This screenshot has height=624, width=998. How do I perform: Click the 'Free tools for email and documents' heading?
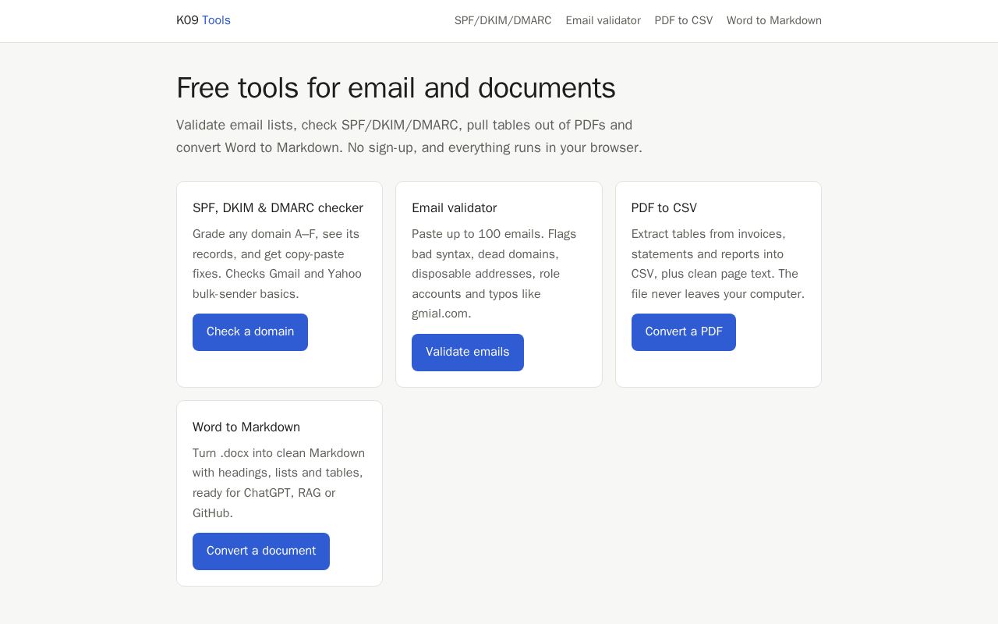coord(396,88)
